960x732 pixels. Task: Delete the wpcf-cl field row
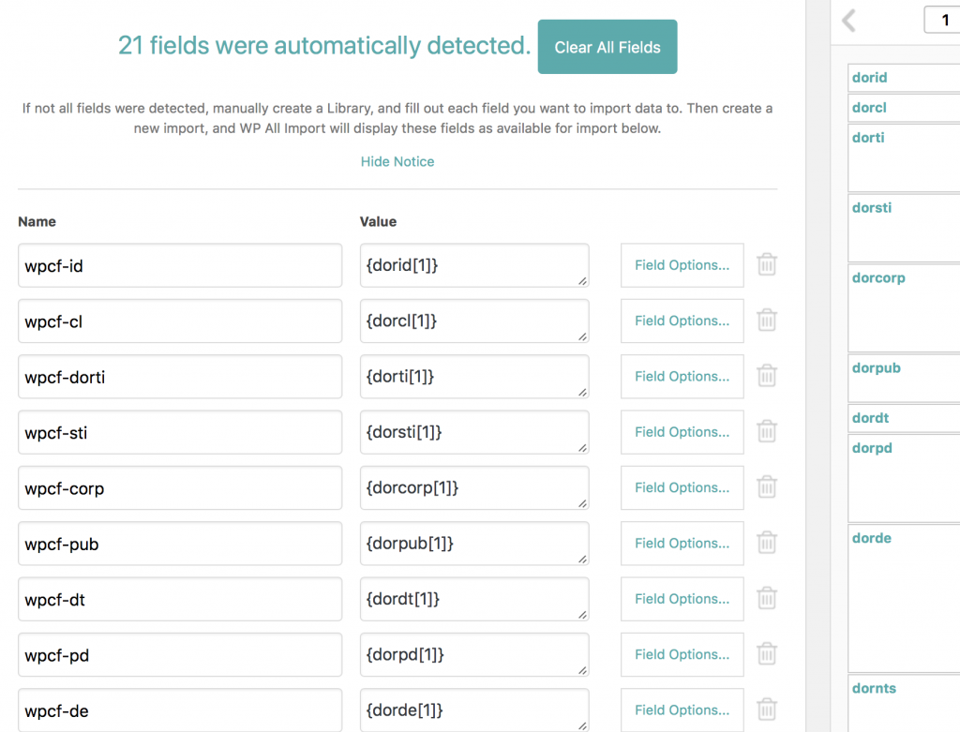pos(767,321)
